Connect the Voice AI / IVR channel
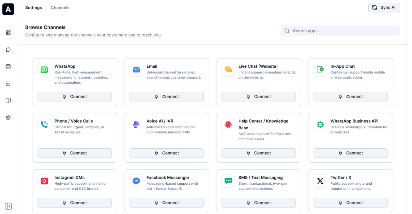 (x=167, y=153)
